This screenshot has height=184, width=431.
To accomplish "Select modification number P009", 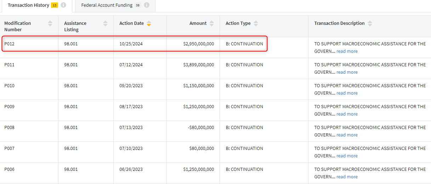I will (10, 107).
